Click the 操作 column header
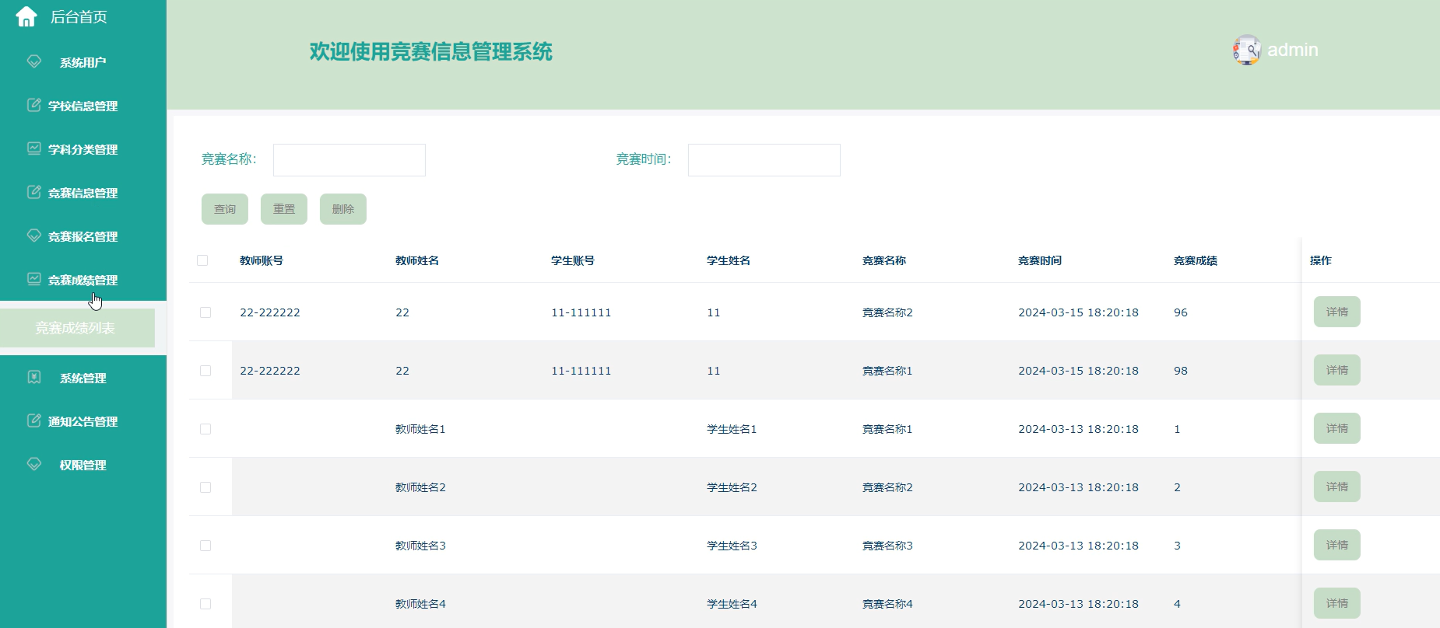 tap(1321, 260)
